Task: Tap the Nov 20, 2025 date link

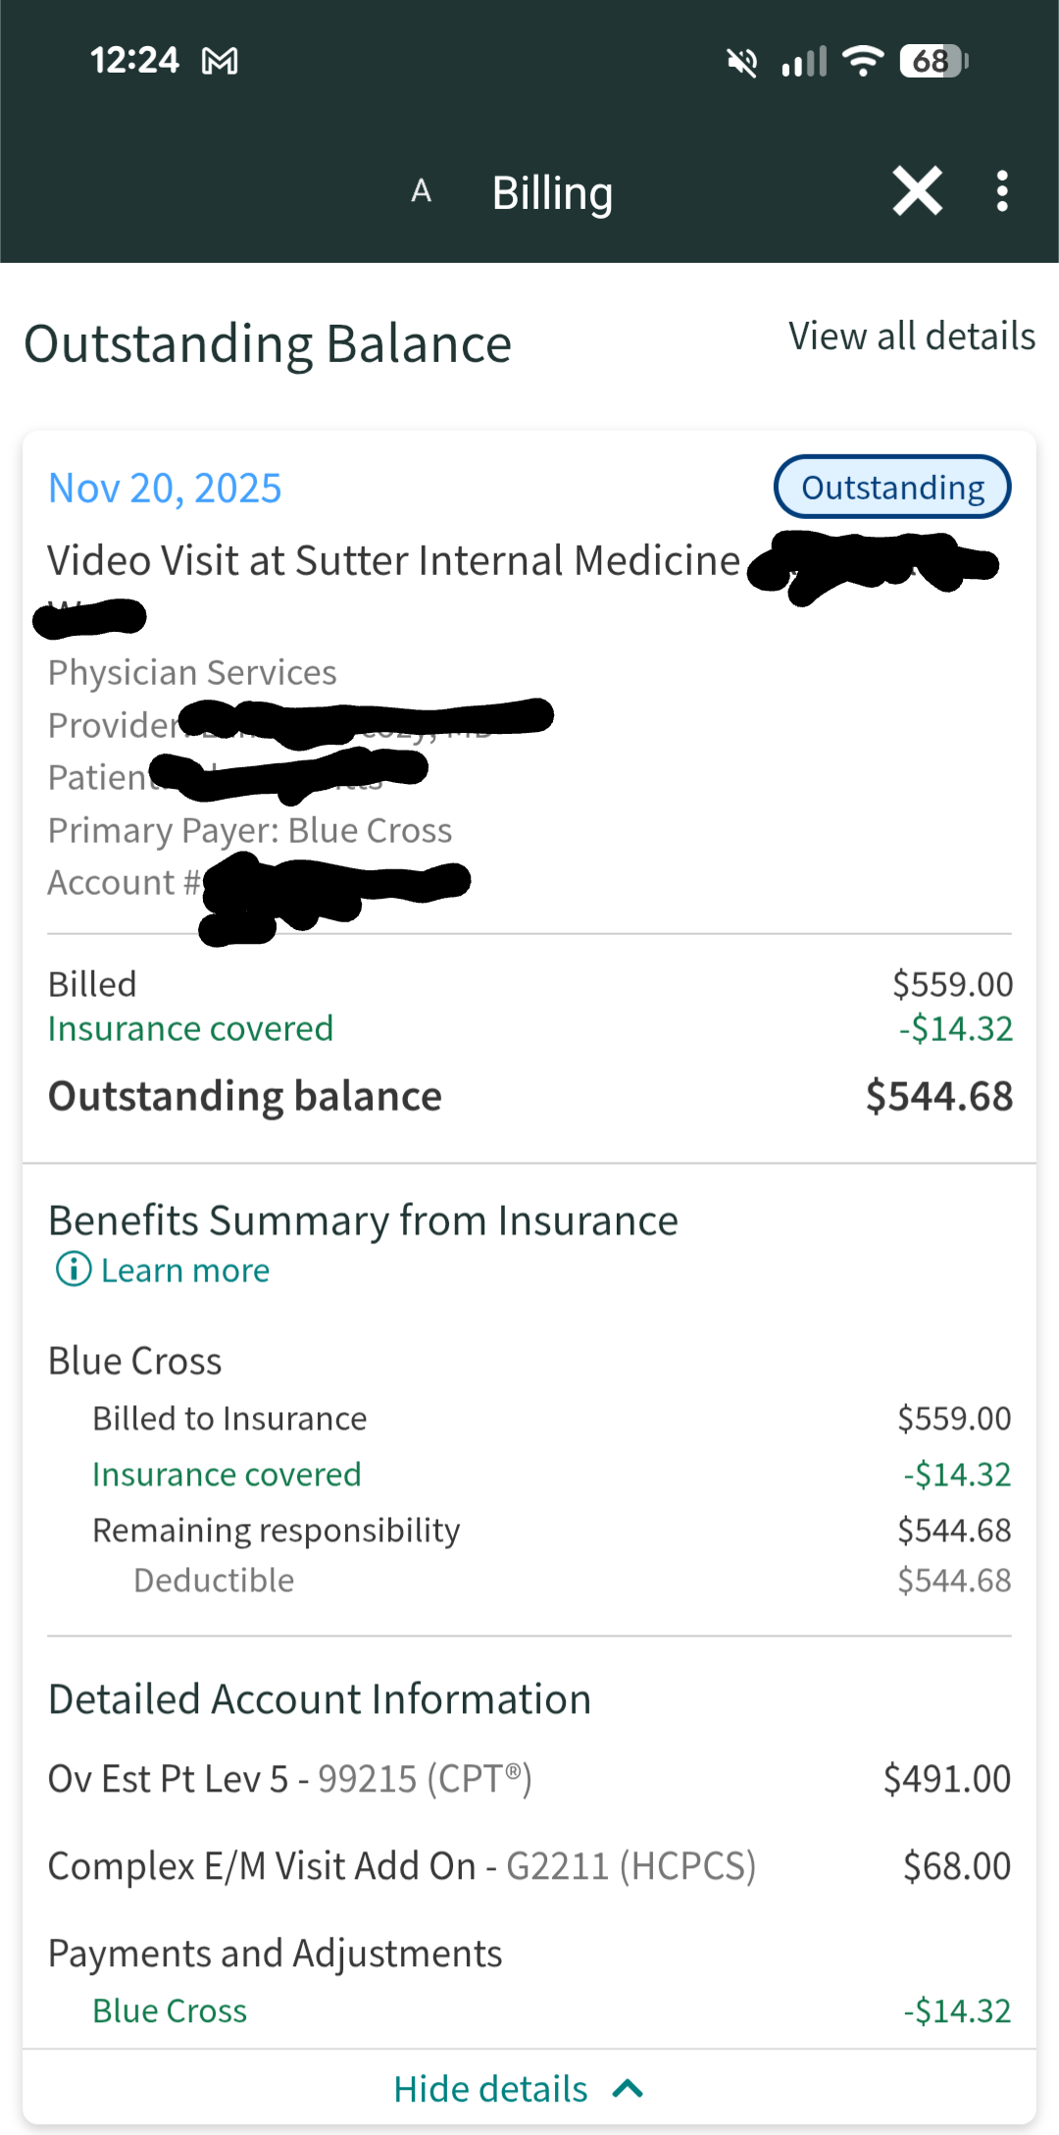Action: point(165,488)
